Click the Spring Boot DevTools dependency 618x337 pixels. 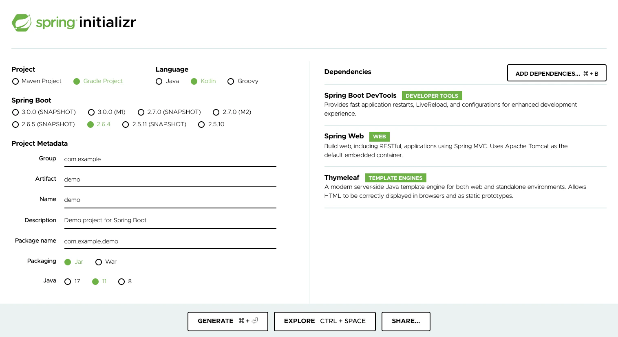[x=465, y=105]
